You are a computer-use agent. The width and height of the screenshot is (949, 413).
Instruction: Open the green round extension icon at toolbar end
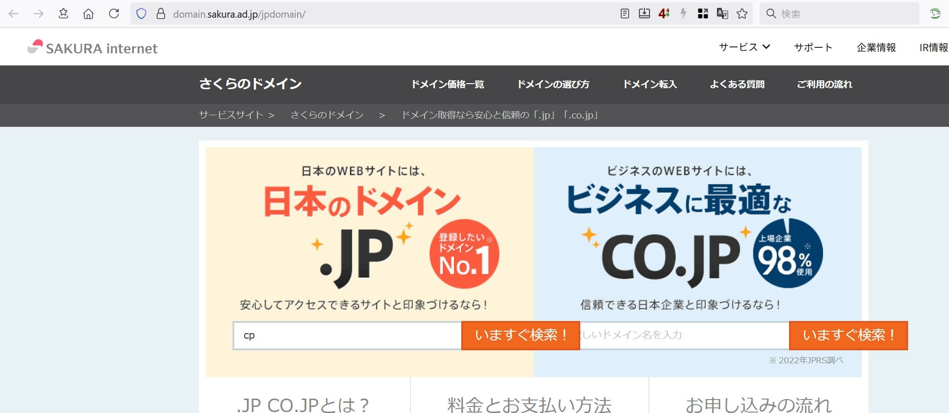[935, 14]
